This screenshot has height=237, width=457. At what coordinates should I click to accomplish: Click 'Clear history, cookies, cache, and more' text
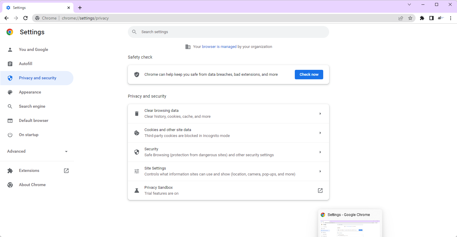tap(177, 117)
